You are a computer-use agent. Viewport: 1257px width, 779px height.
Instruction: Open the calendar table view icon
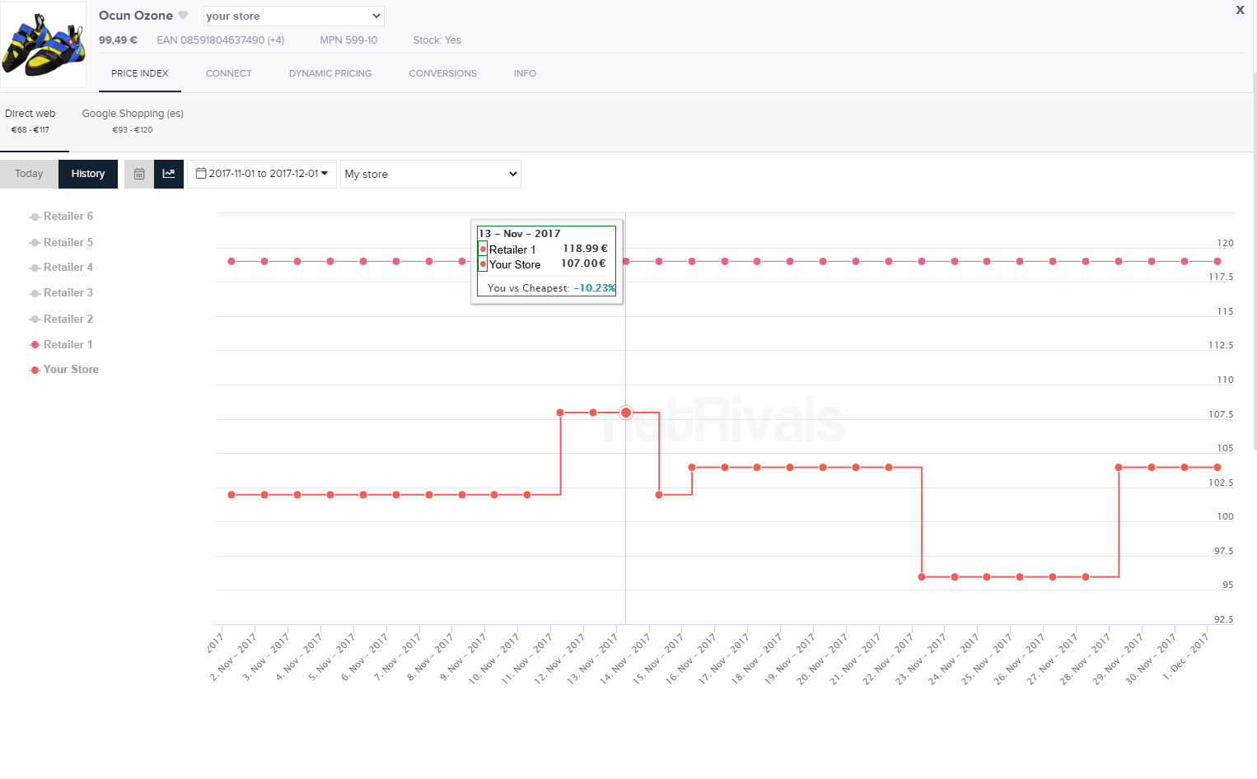point(139,174)
